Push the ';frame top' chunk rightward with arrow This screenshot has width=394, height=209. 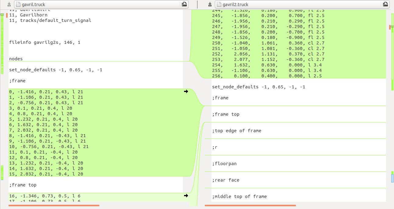[x=186, y=196]
